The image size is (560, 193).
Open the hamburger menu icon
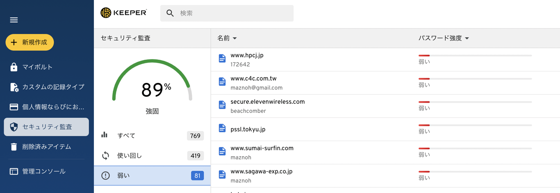14,20
